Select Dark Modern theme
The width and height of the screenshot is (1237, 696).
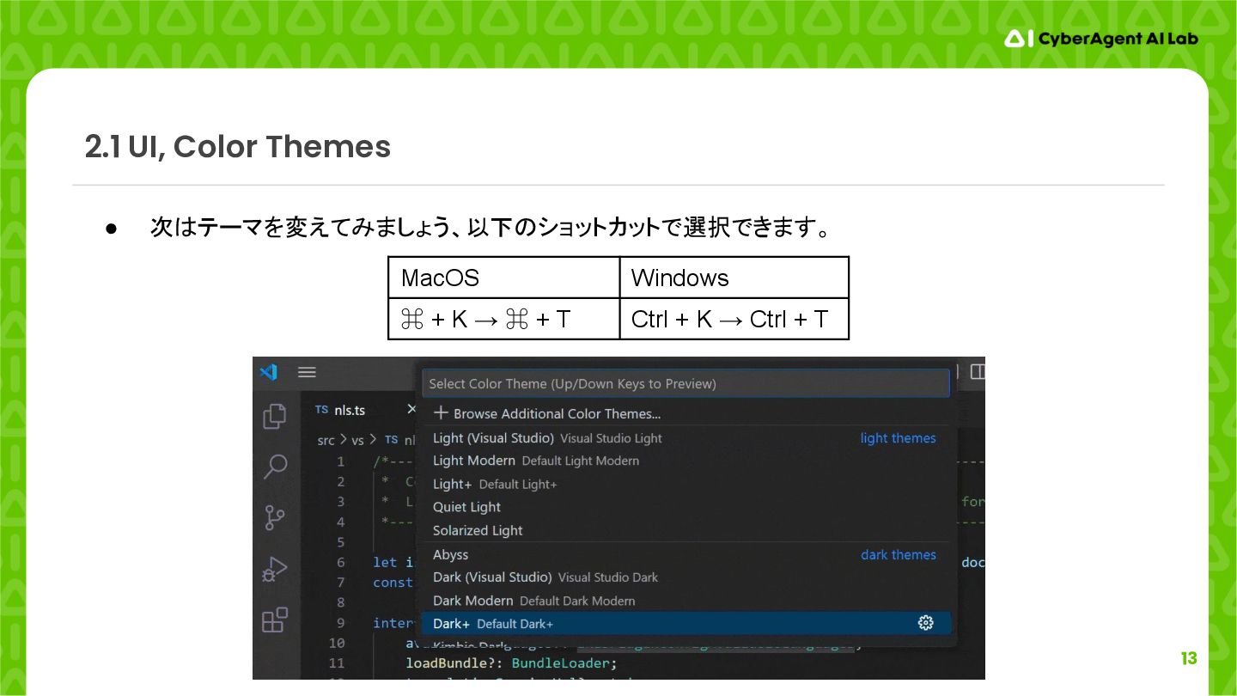coord(686,601)
